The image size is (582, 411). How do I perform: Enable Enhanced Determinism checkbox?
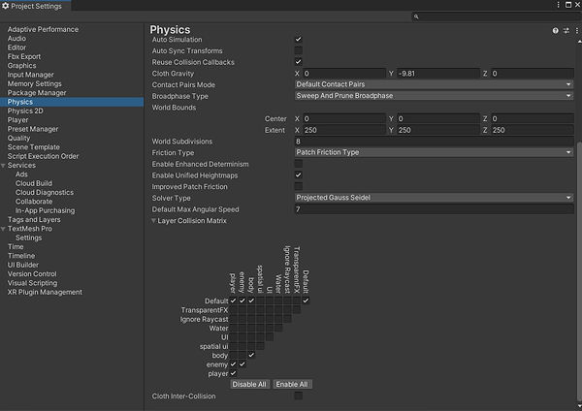(298, 164)
